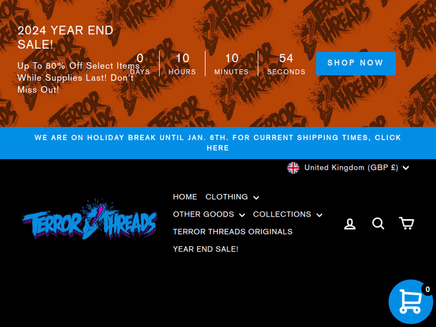436x327 pixels.
Task: Open the account login icon
Action: (350, 224)
